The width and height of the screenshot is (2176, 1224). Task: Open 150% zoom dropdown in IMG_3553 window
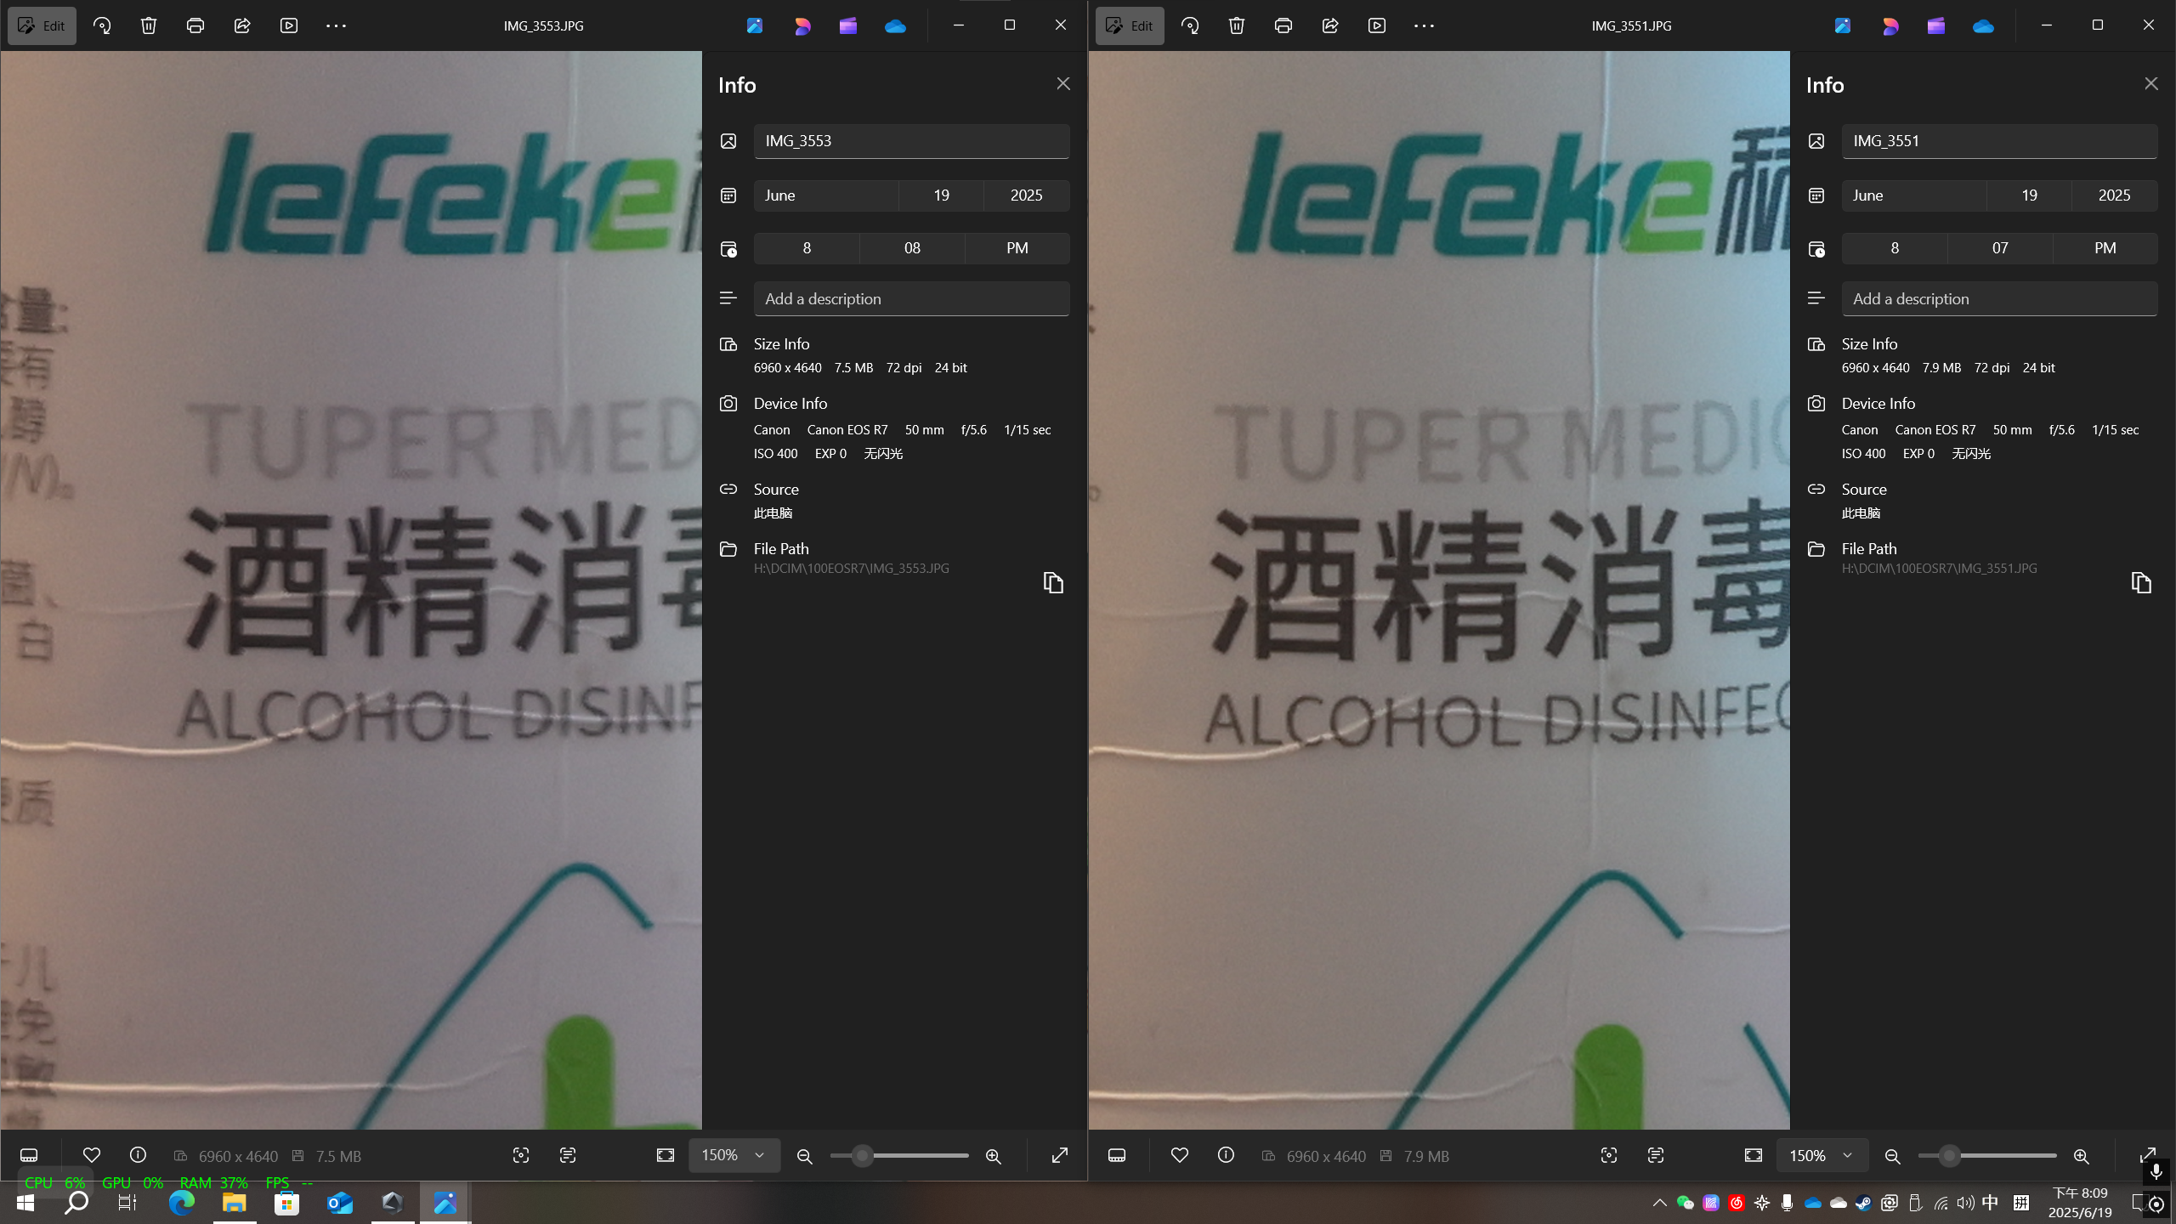coord(734,1155)
